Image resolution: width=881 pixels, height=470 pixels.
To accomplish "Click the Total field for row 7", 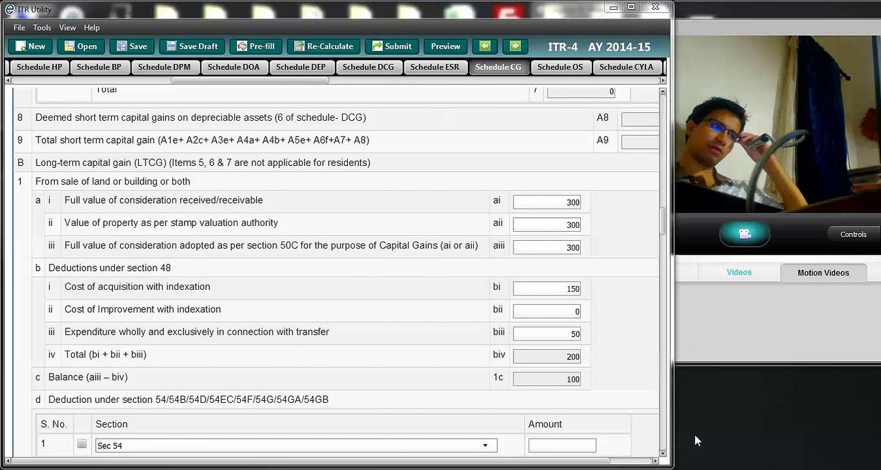I will 581,92.
